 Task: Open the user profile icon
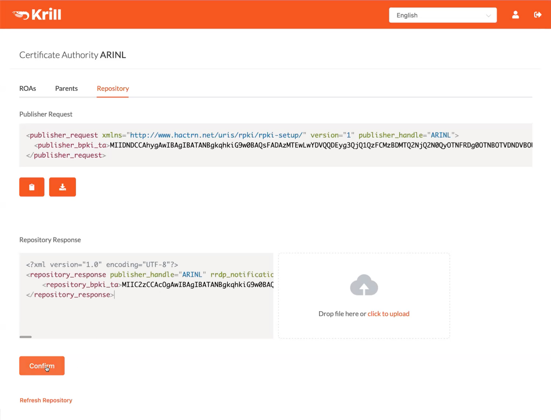pos(515,15)
